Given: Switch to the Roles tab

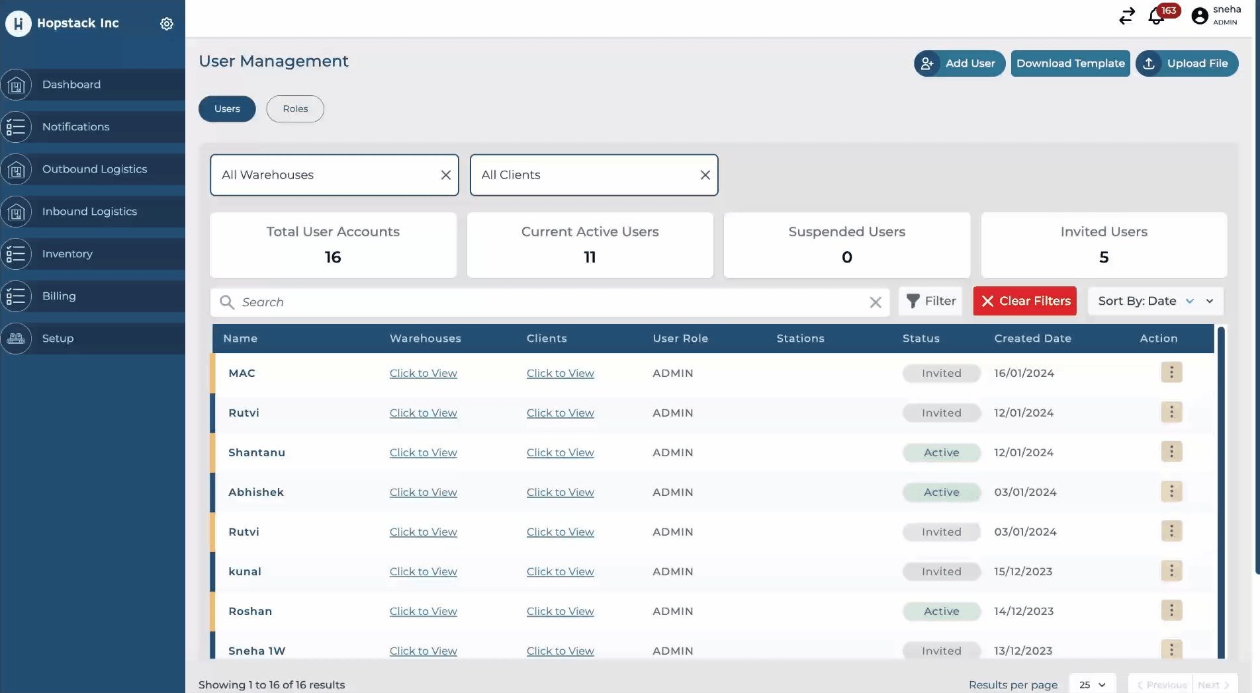Looking at the screenshot, I should tap(295, 109).
